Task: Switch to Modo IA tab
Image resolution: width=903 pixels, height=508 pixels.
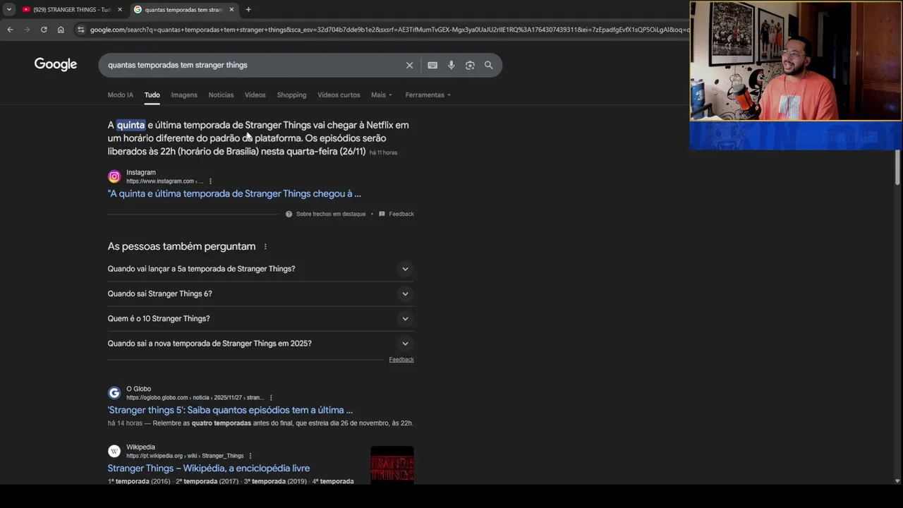Action: click(x=120, y=95)
